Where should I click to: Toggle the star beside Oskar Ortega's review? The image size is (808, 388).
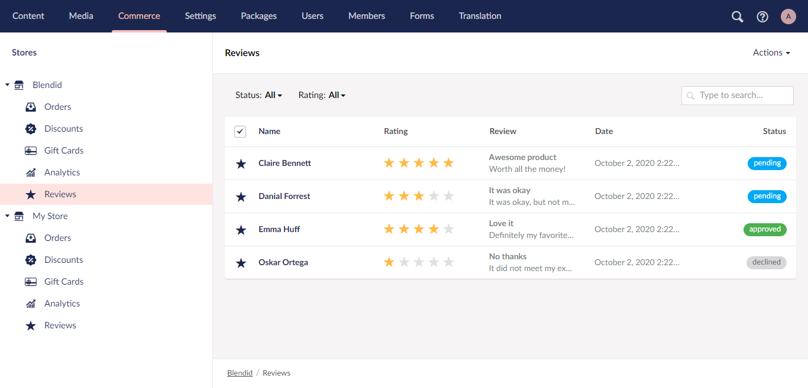(x=240, y=262)
